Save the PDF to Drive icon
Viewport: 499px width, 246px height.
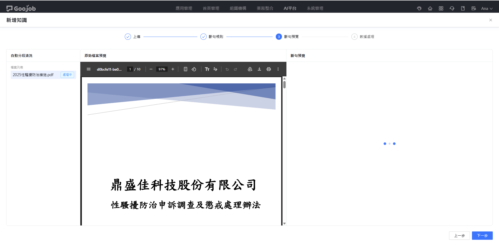(250, 69)
